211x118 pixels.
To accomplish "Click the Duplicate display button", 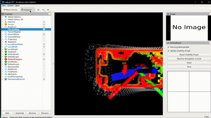I will point(20,113).
